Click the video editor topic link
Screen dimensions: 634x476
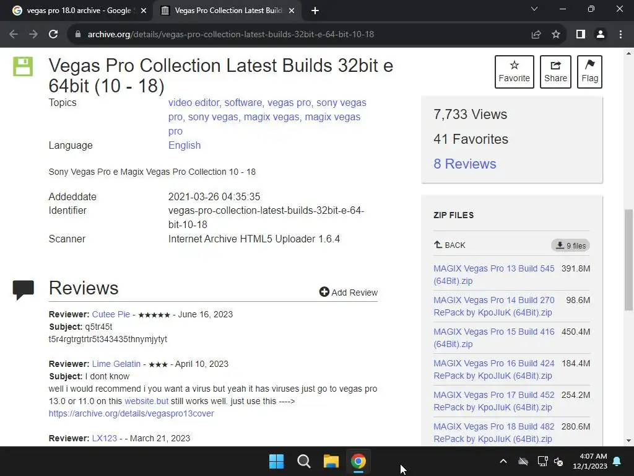[194, 102]
